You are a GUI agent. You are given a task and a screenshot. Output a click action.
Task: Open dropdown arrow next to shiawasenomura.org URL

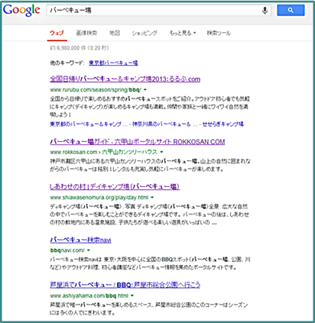152,197
